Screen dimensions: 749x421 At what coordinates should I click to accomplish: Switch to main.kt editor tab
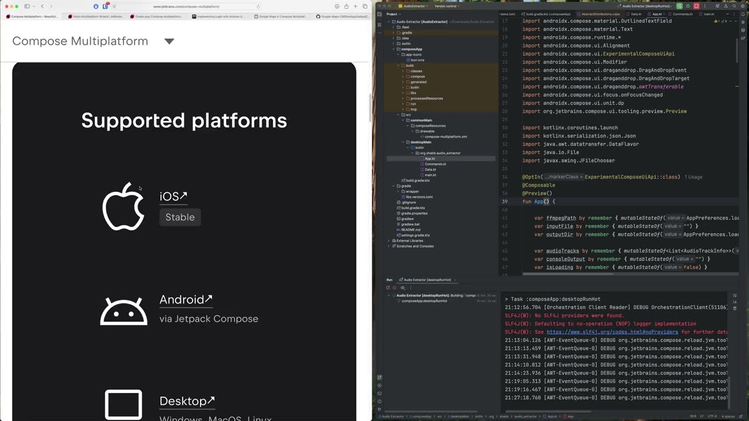[707, 14]
